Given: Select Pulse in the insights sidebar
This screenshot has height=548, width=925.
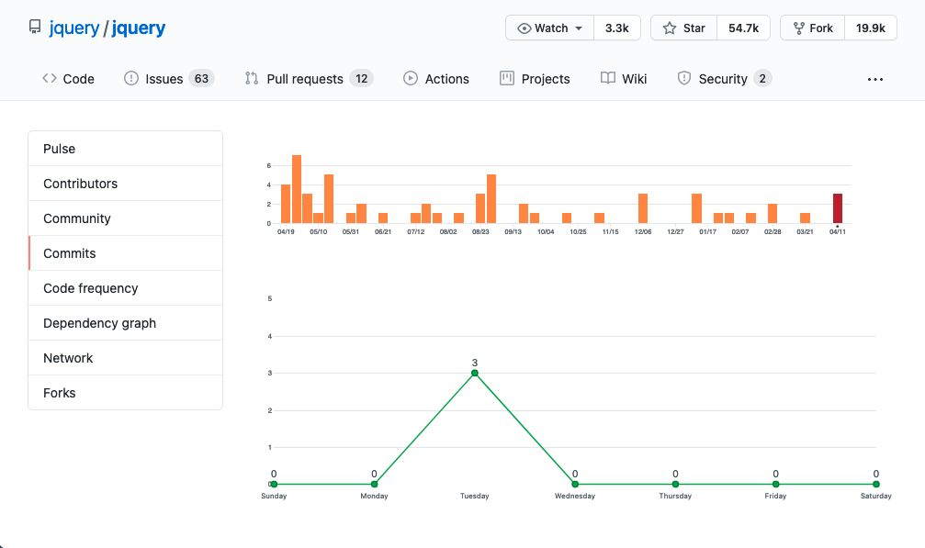Looking at the screenshot, I should 126,149.
